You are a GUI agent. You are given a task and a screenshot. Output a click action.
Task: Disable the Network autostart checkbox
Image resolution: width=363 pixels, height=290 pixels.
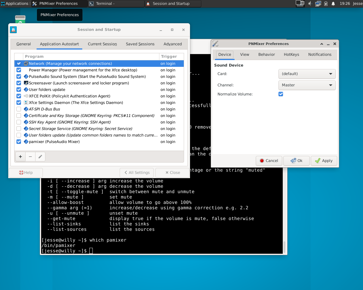tap(19, 63)
